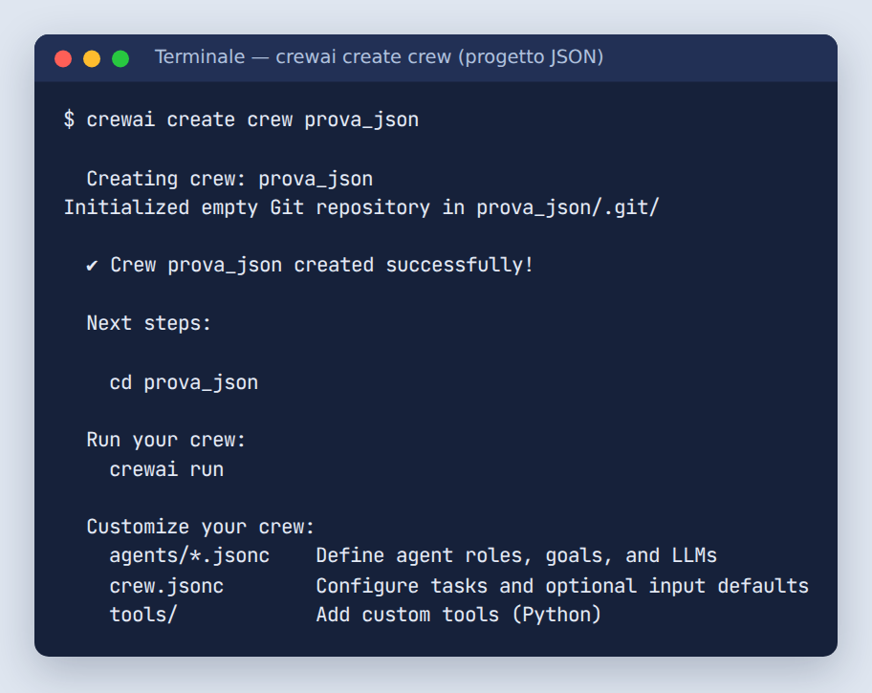Image resolution: width=872 pixels, height=693 pixels.
Task: Select the 'crew.jsonc' file name
Action: click(166, 586)
